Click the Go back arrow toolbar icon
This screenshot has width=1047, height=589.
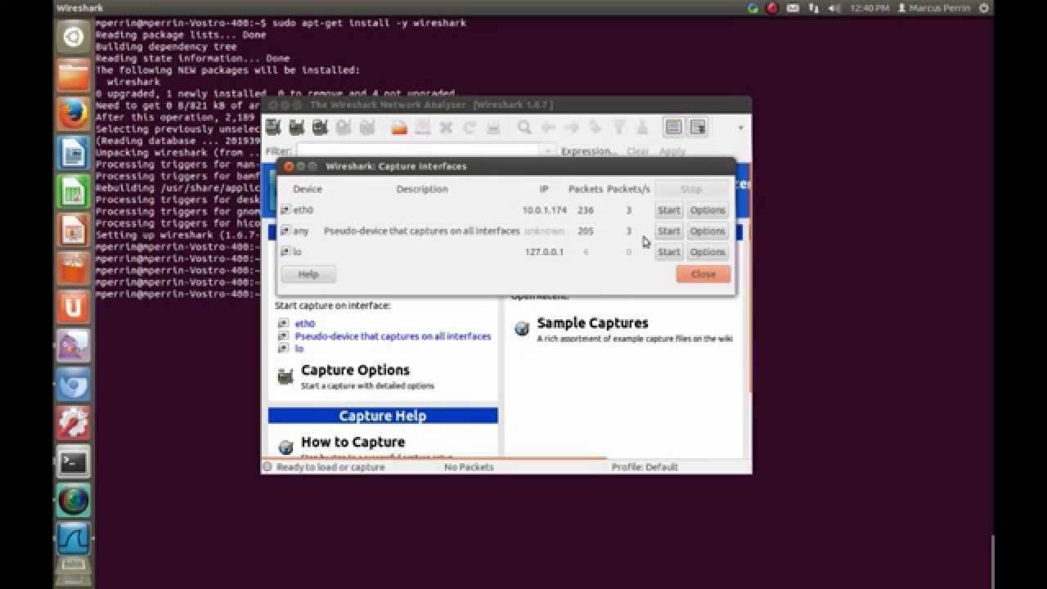pyautogui.click(x=548, y=127)
